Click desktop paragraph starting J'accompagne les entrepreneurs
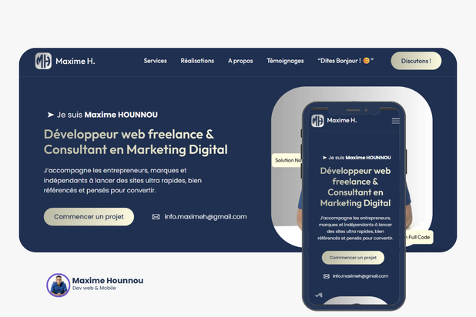The image size is (476, 317). [x=122, y=181]
